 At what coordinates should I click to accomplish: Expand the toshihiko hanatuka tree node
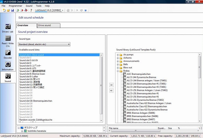click(x=22, y=131)
